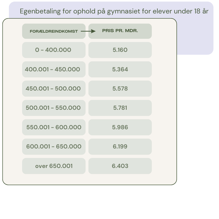Click the 5.578 monthly price
Screen dimensions: 219x219
pyautogui.click(x=120, y=89)
